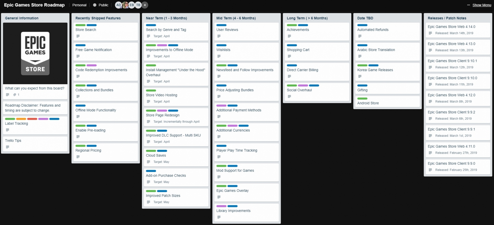Click the Long Term (> 6 Months) list header
494x225 pixels.
(x=307, y=18)
